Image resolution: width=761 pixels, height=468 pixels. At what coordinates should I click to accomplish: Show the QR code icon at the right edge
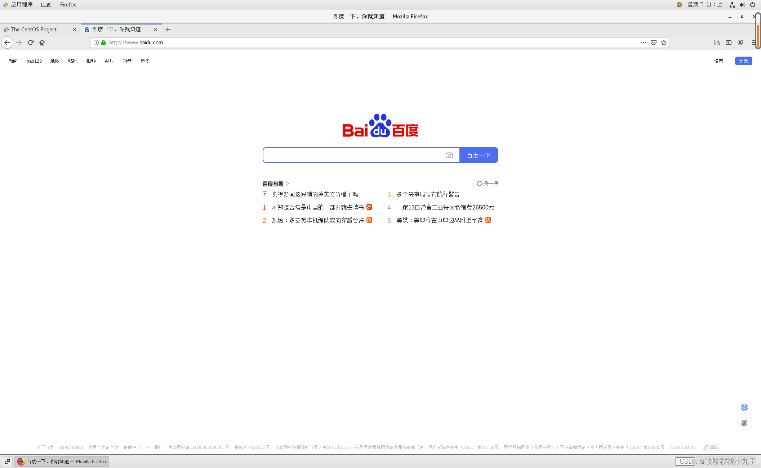744,423
